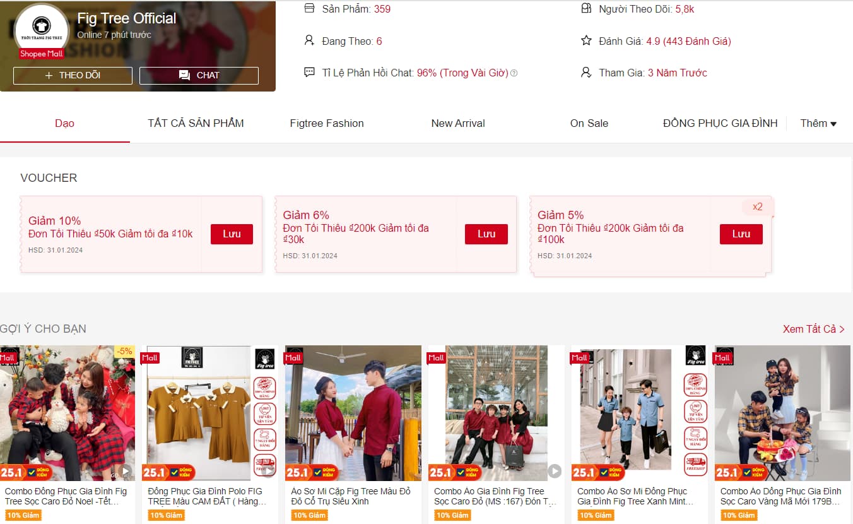
Task: Click the Fig Tree shop avatar logo
Action: (x=42, y=30)
